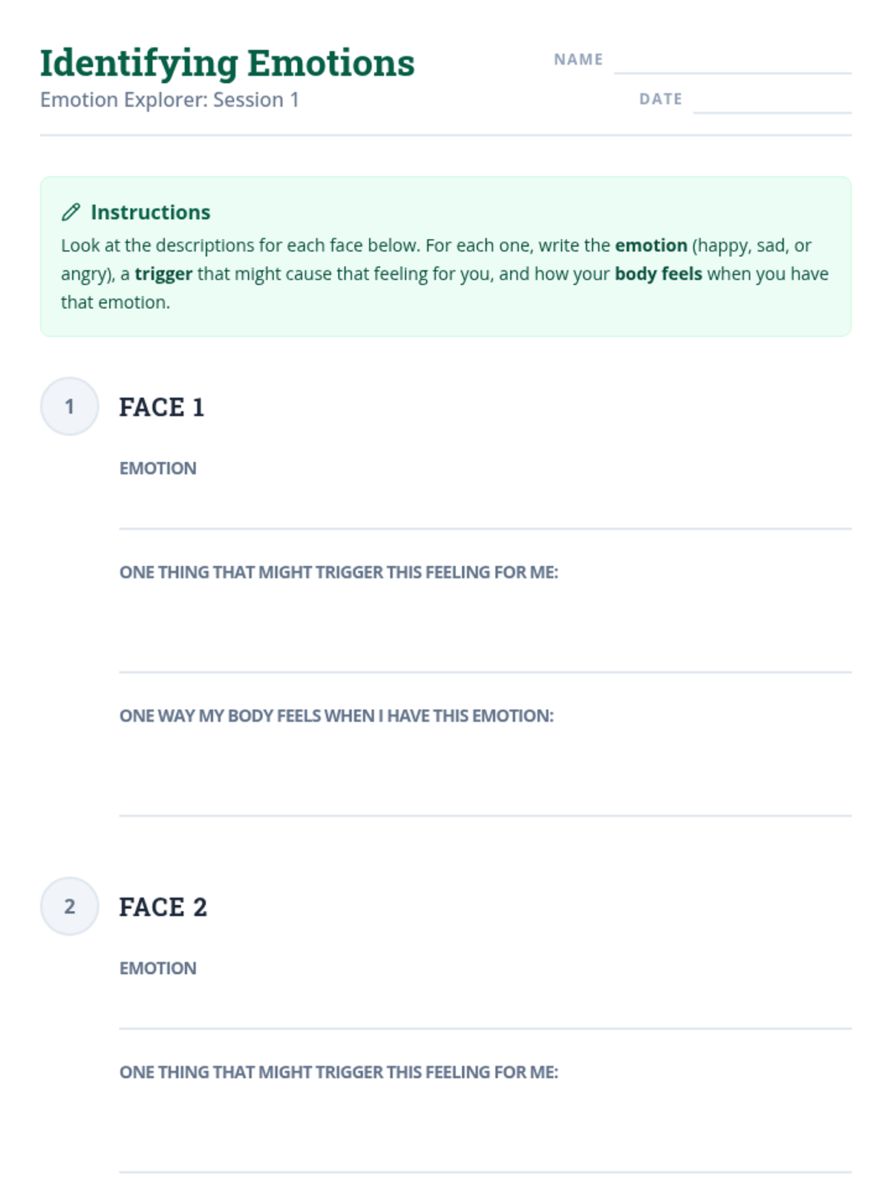Click the DATE label in the header
The image size is (891, 1188).
coord(661,99)
